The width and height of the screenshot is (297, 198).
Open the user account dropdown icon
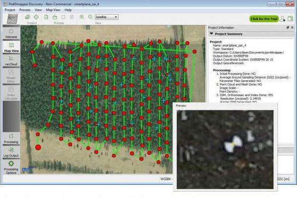coord(282,19)
